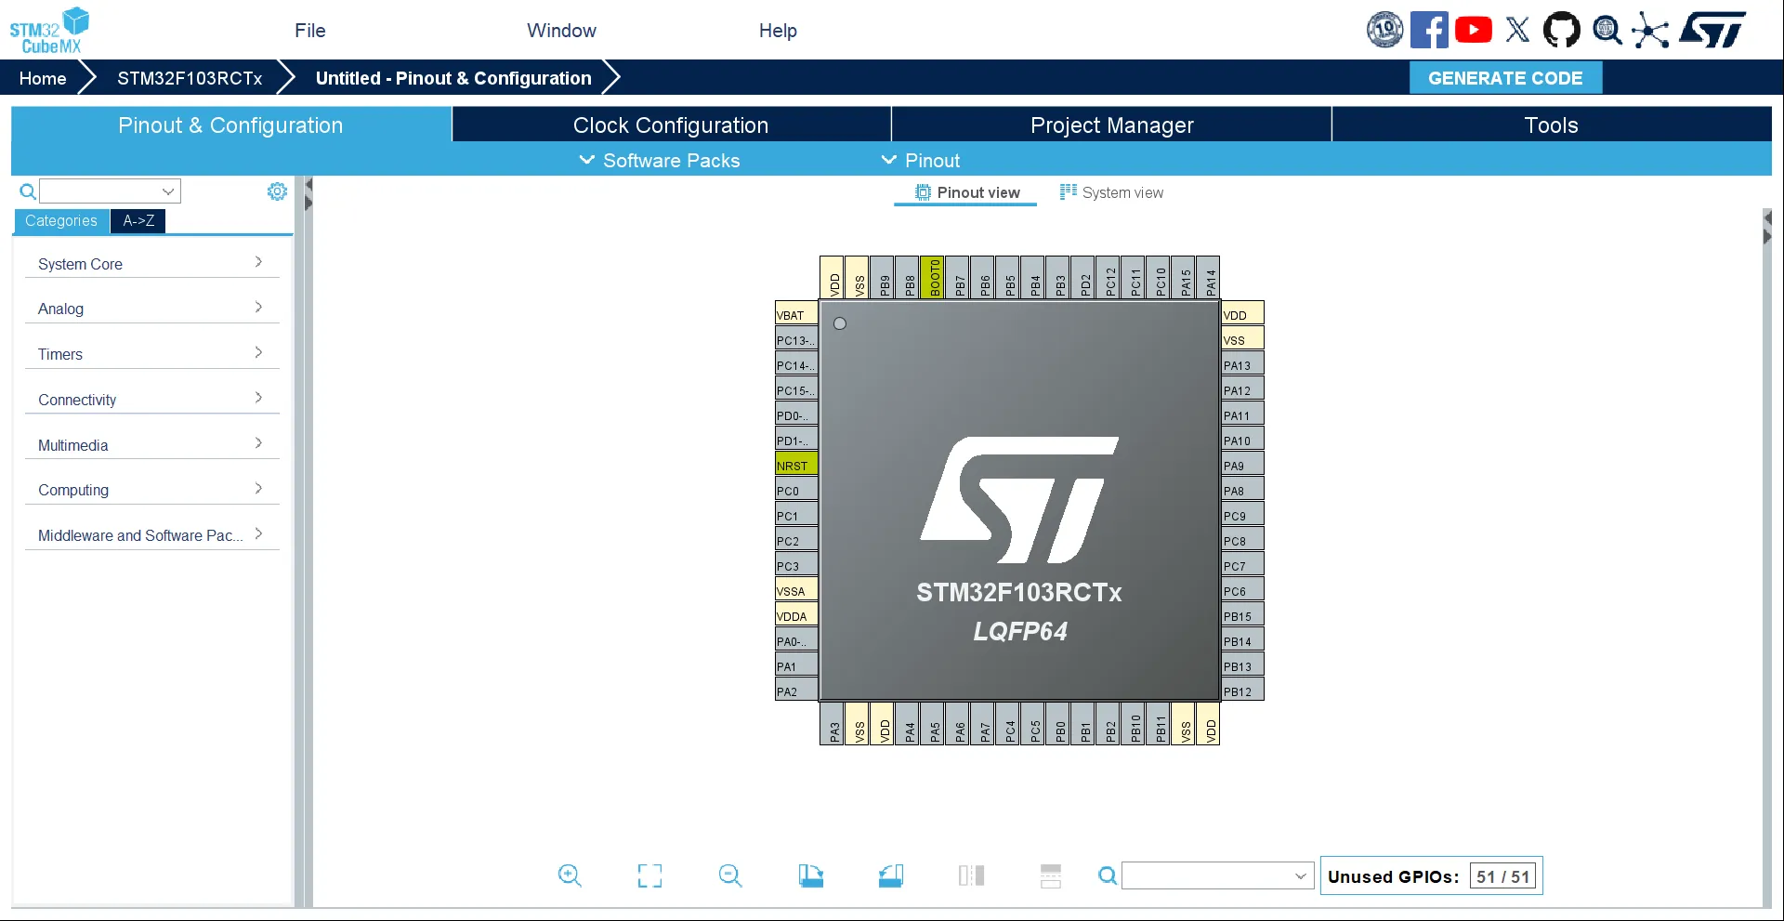Image resolution: width=1784 pixels, height=921 pixels.
Task: Switch to System view
Action: (1112, 192)
